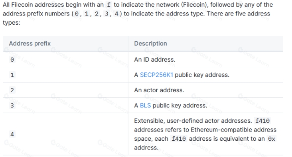
Task: Click the 'An ID address.' description
Action: click(154, 60)
